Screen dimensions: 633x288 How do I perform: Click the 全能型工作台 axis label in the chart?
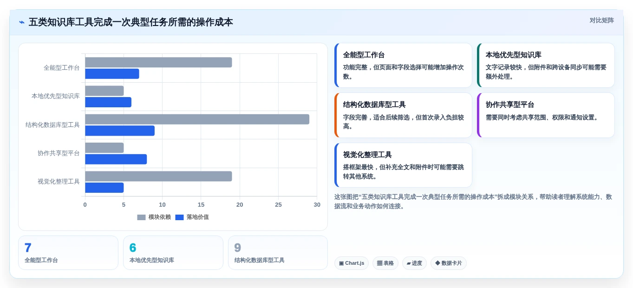[62, 68]
